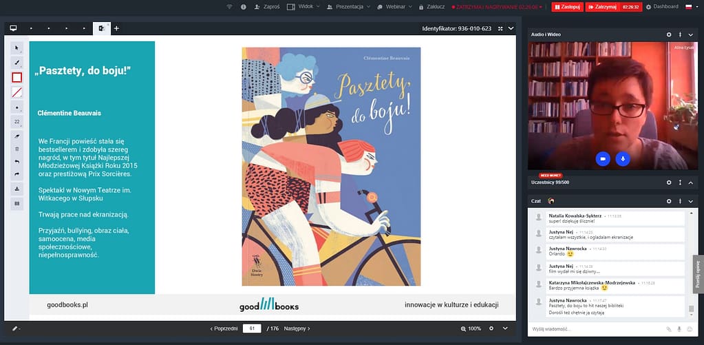
Task: Select the brush drawing tool
Action: point(17,63)
